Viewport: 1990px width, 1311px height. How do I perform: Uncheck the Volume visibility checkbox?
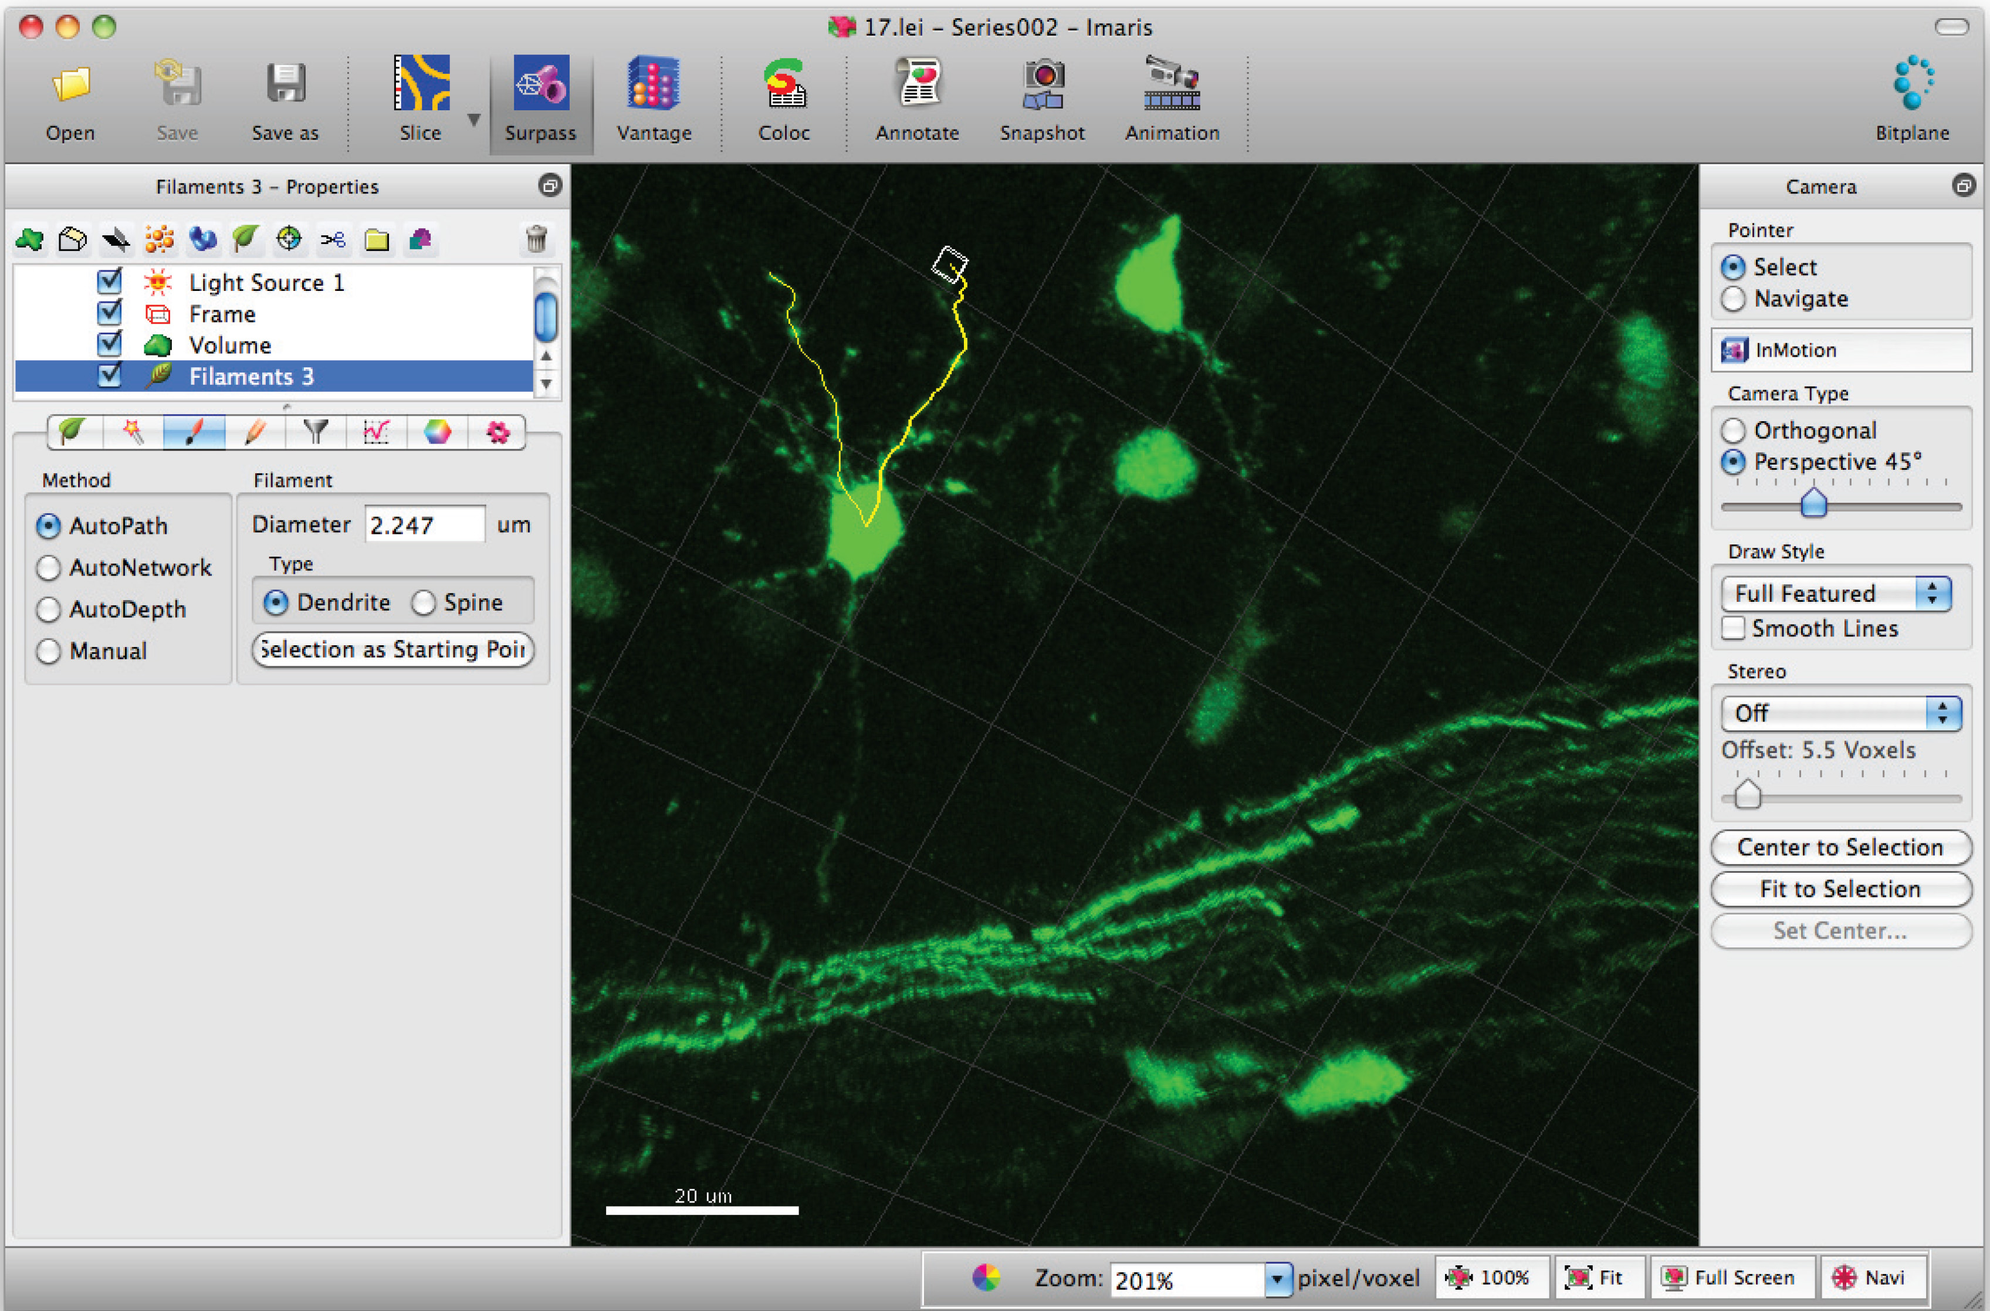[110, 344]
